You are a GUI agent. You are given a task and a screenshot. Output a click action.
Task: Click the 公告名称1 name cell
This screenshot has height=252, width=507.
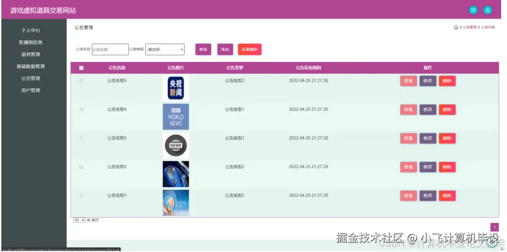pyautogui.click(x=117, y=196)
